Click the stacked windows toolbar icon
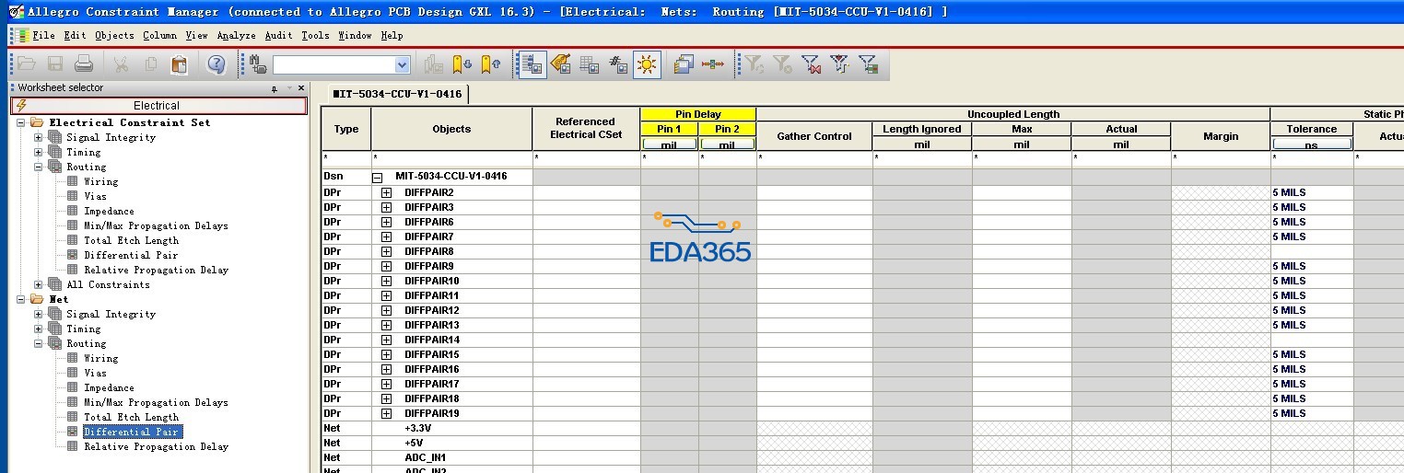 [x=684, y=64]
